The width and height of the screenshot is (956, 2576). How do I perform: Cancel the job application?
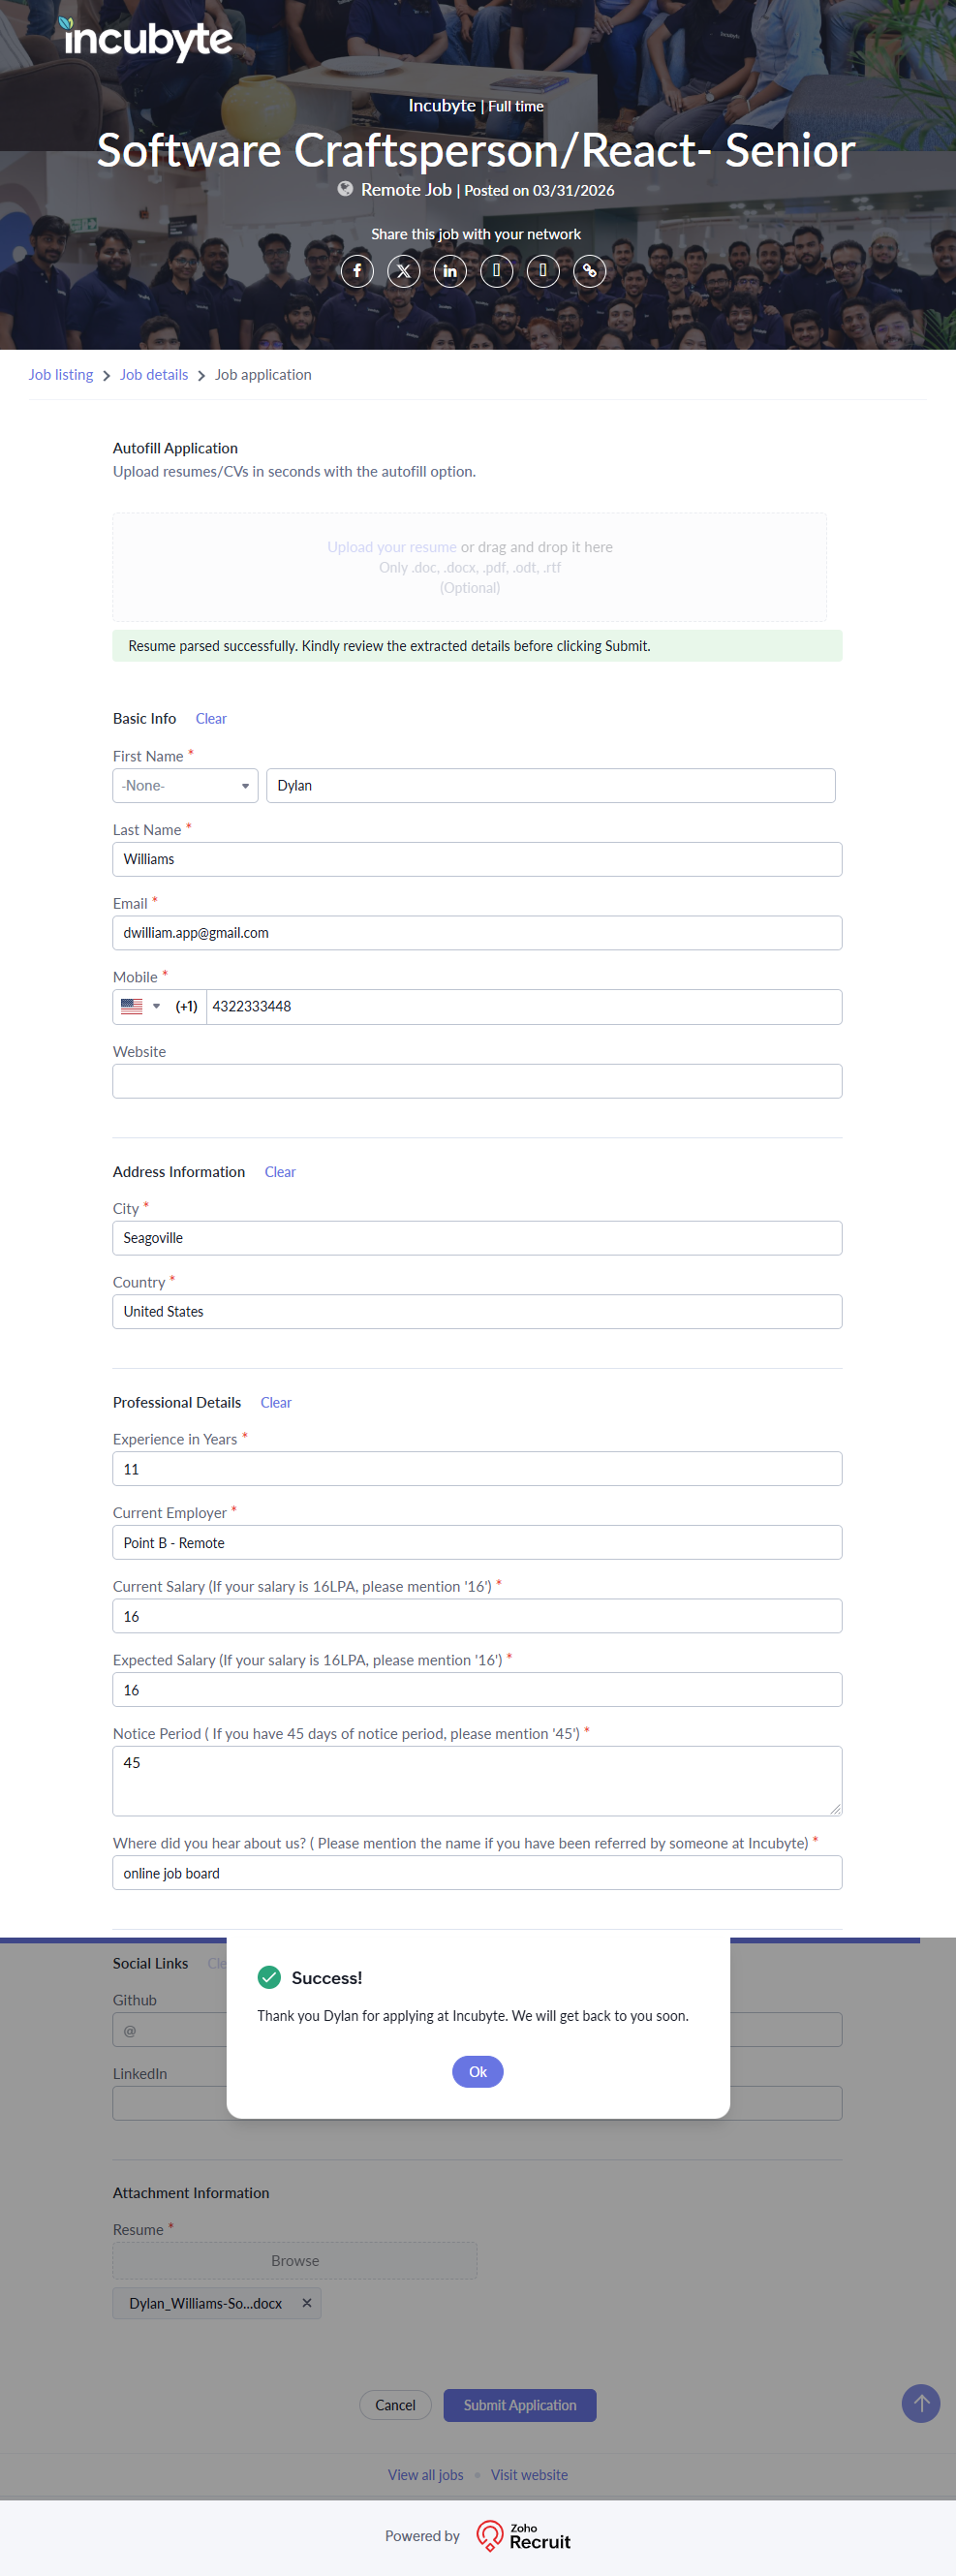(395, 2405)
